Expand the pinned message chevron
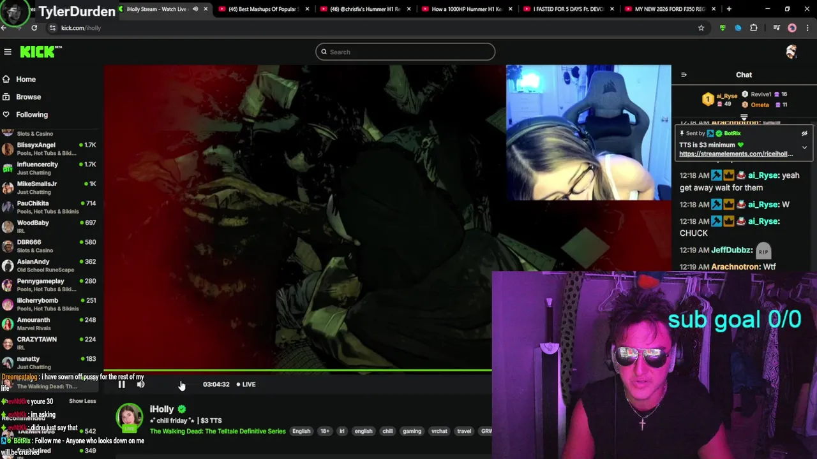The height and width of the screenshot is (459, 817). tap(804, 147)
